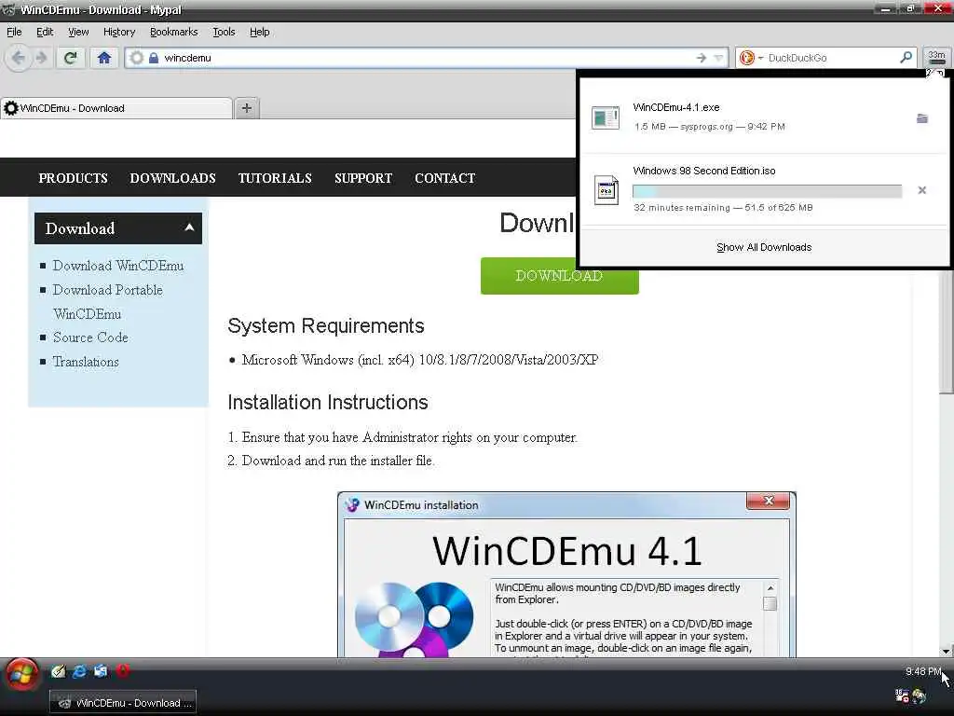
Task: Select the WinCDEmu - Download tab
Action: [116, 108]
